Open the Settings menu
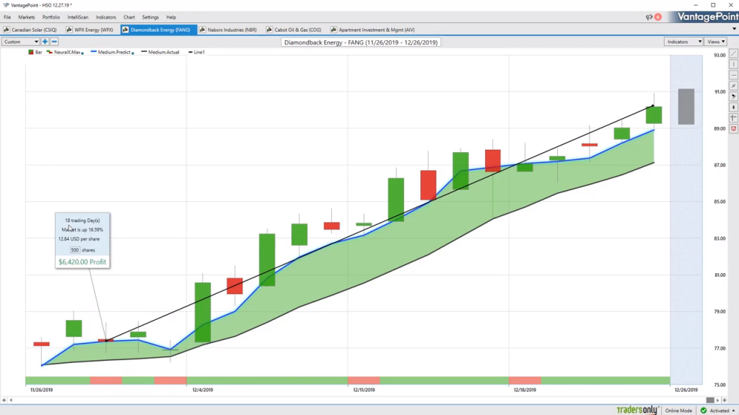Viewport: 739px width, 415px height. pos(150,17)
